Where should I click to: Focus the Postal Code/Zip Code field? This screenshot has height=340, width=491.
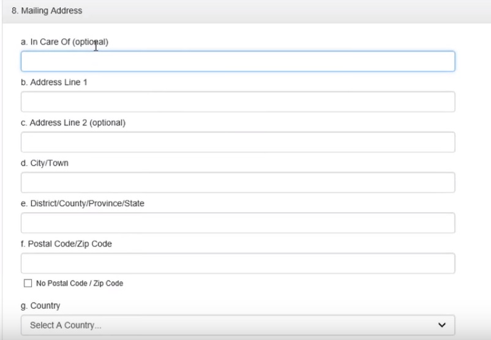238,263
